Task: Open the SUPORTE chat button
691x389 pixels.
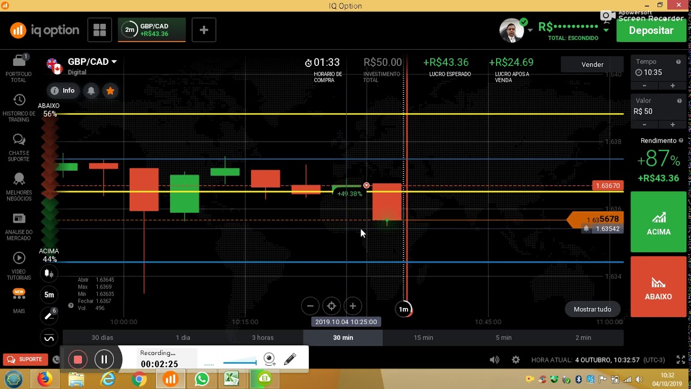Action: coord(25,359)
